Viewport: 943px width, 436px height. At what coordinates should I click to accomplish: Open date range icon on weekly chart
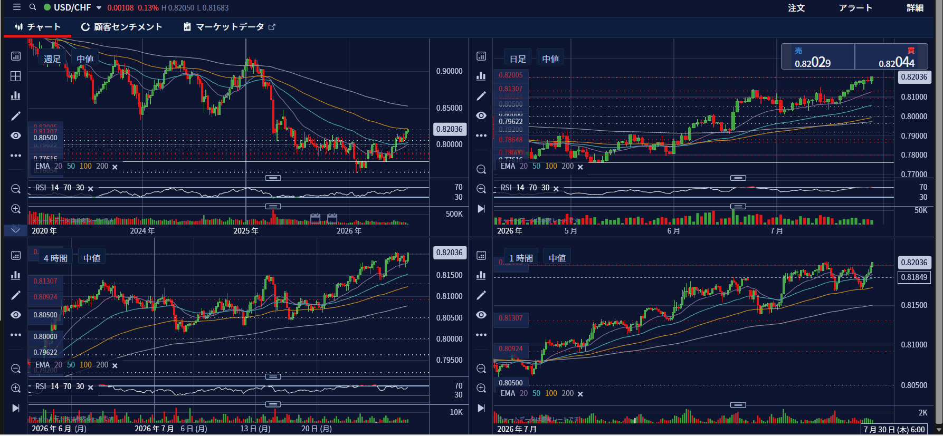[16, 56]
